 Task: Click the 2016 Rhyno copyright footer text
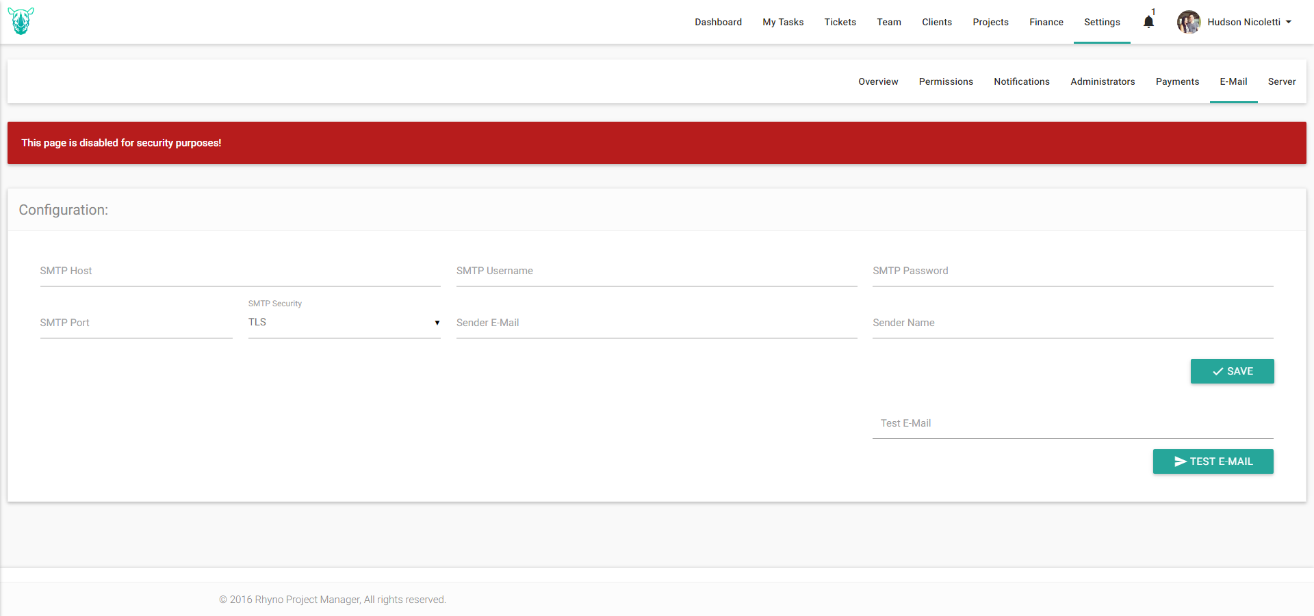(332, 600)
